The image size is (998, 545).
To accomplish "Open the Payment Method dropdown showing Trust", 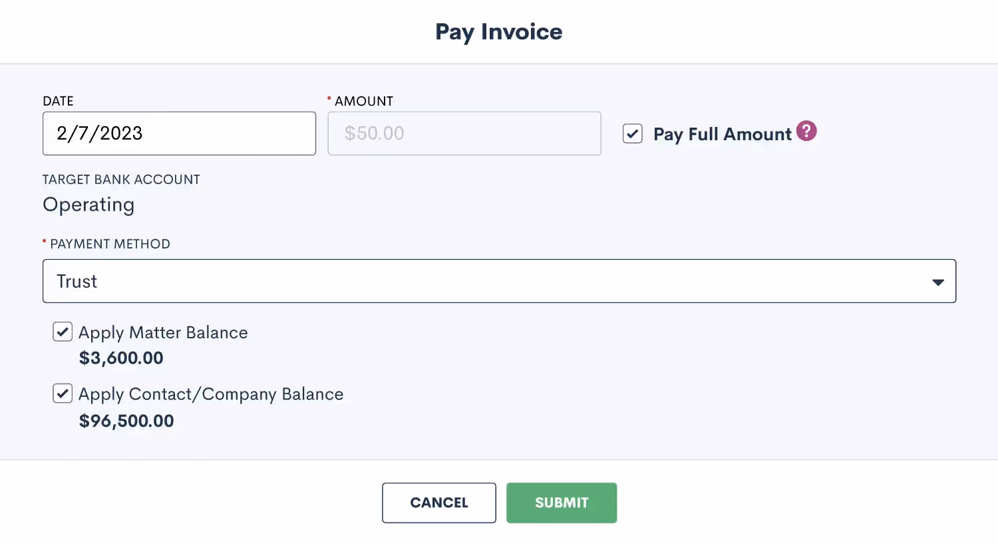I will pyautogui.click(x=499, y=281).
